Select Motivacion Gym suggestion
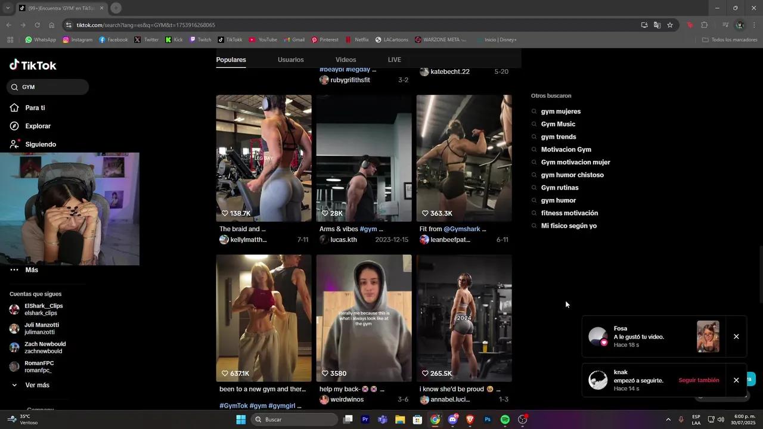The width and height of the screenshot is (763, 429). (x=566, y=150)
